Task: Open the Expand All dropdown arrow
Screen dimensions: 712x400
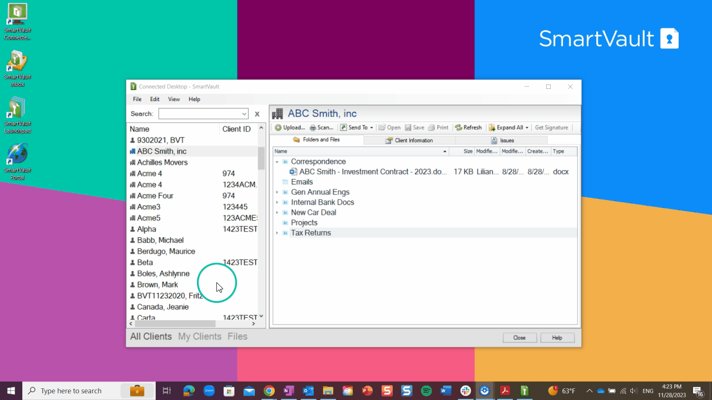Action: click(527, 128)
